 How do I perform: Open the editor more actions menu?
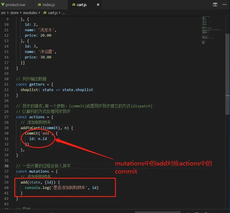(x=224, y=5)
